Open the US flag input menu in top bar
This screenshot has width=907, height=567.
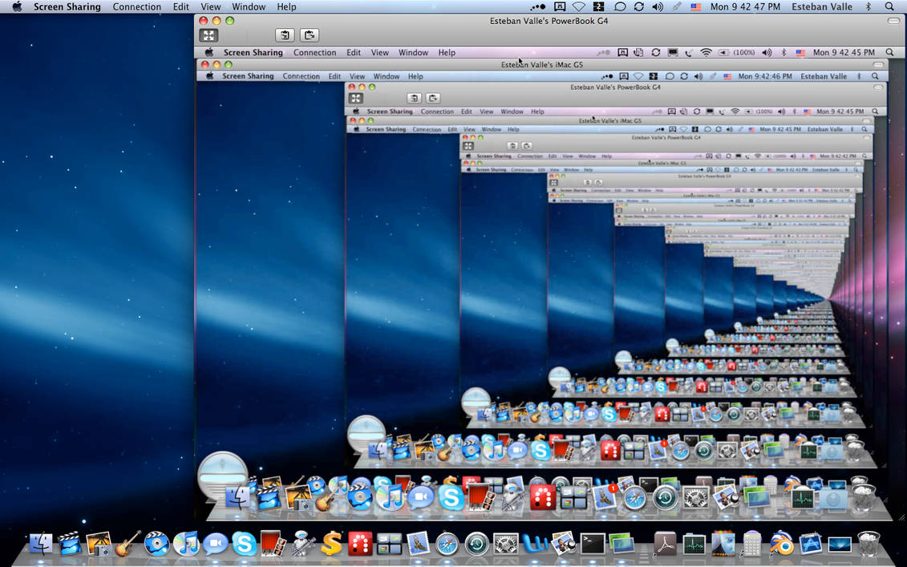click(x=696, y=6)
